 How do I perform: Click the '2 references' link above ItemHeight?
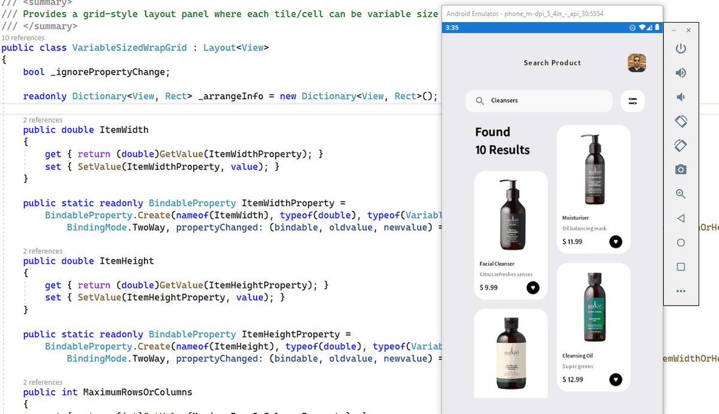click(43, 251)
